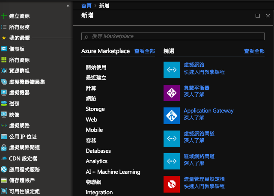Open the 資源群組 cube icon
The height and width of the screenshot is (196, 274).
4,71
